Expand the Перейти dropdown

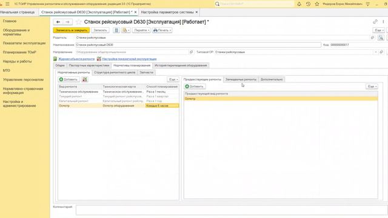[x=141, y=30]
